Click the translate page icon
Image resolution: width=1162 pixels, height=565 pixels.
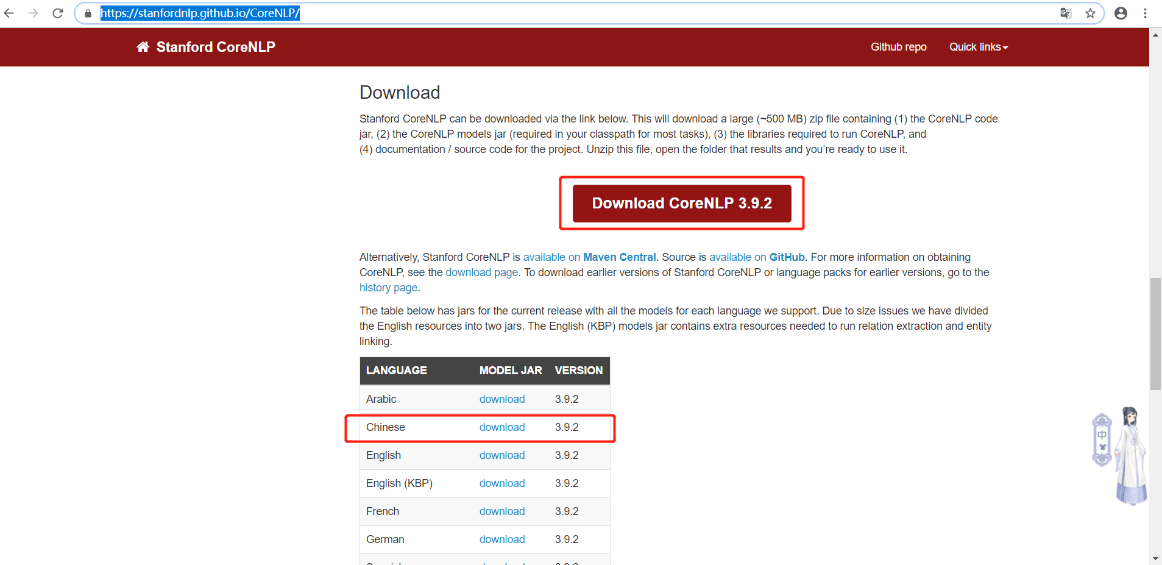click(1066, 13)
